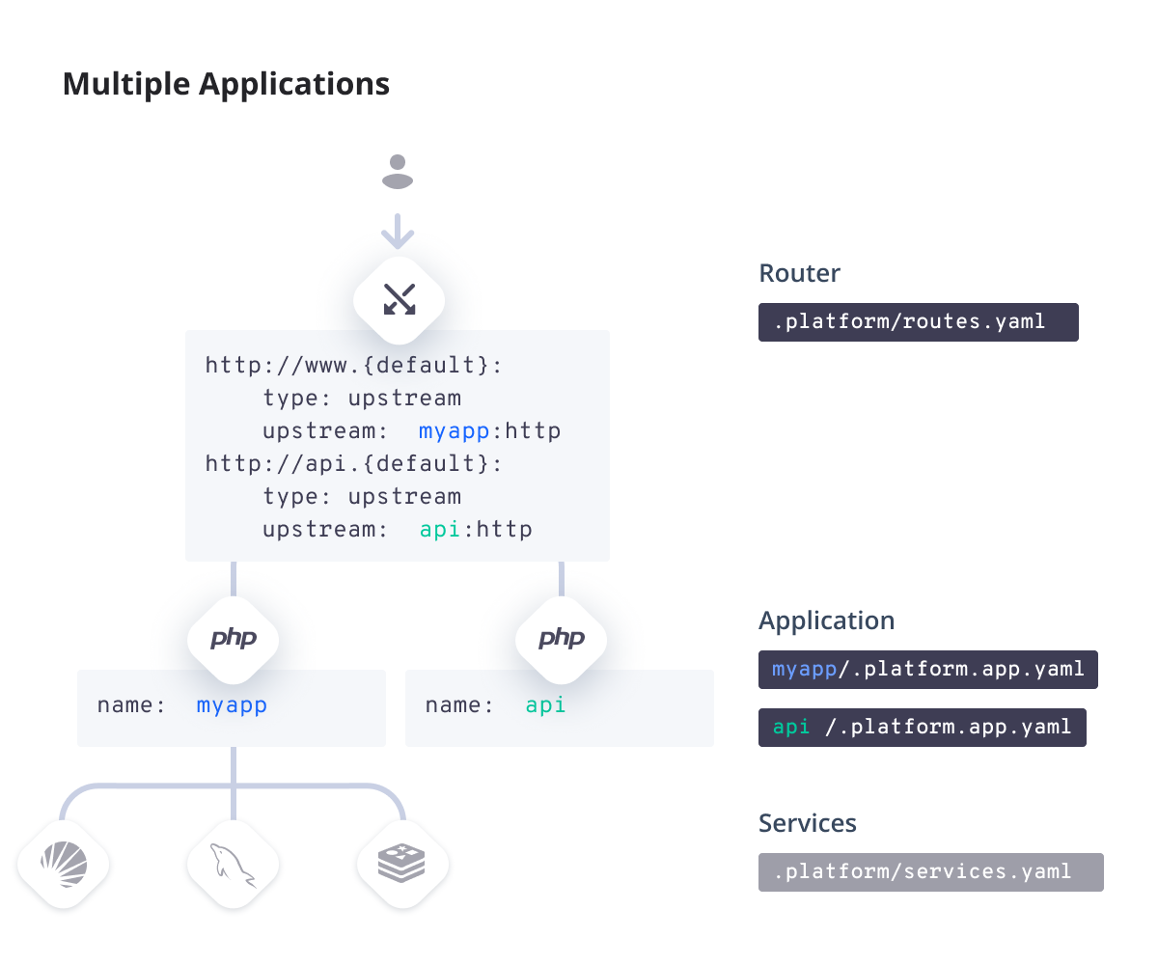Open the .platform/routes.yaml file label

(x=918, y=322)
